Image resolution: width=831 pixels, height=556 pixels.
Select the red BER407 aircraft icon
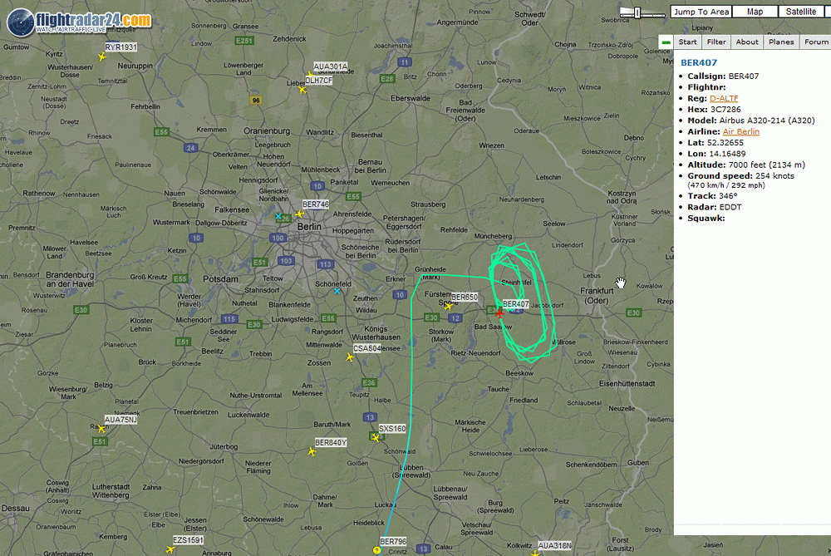[x=499, y=313]
